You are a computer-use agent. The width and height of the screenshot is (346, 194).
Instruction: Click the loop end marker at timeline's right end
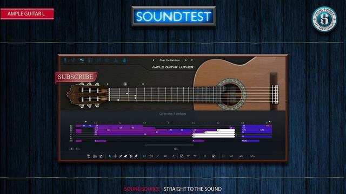(x=270, y=121)
